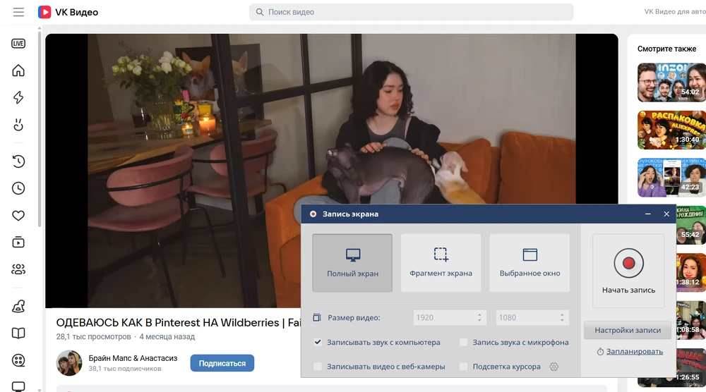Select the "Выбранное окно" capture mode
Viewport: 706px width, 392px height.
click(x=529, y=263)
